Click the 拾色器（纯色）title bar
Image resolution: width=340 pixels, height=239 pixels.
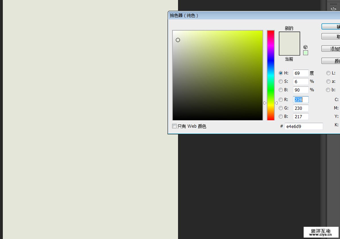point(254,15)
